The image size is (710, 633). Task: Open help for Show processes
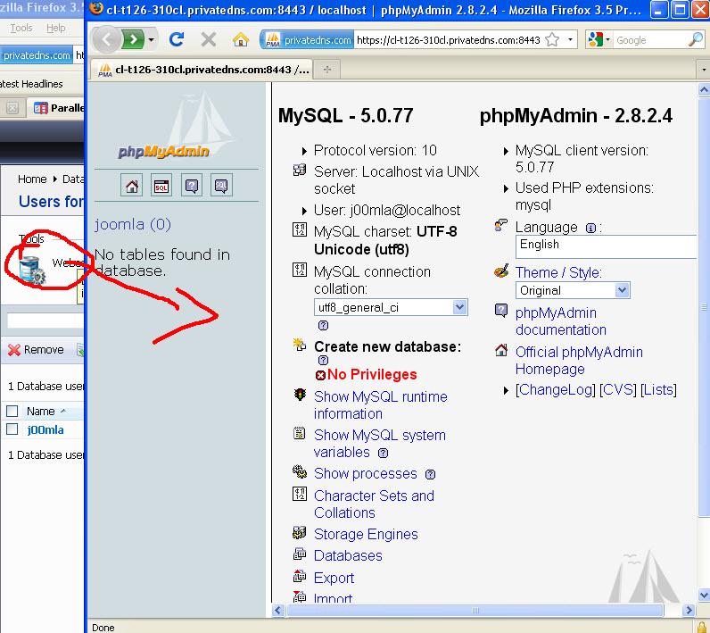pos(430,474)
